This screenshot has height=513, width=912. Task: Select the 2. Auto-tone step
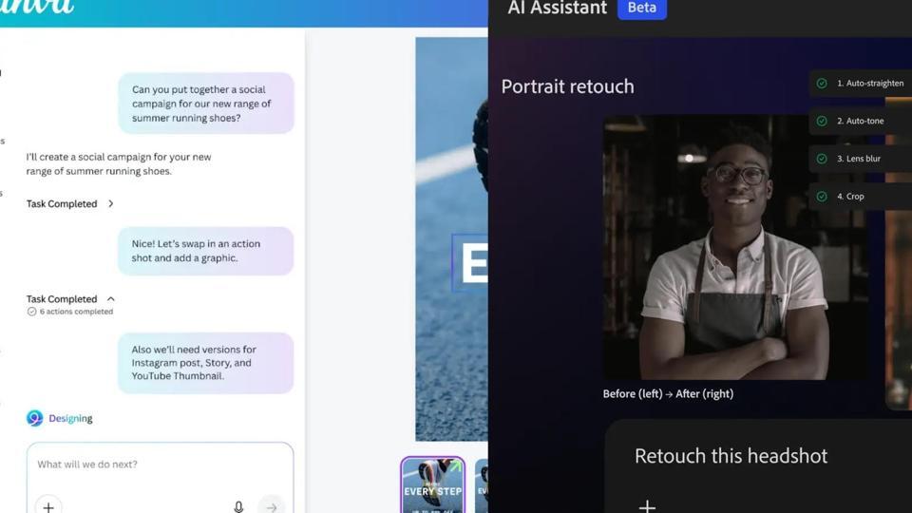point(861,121)
